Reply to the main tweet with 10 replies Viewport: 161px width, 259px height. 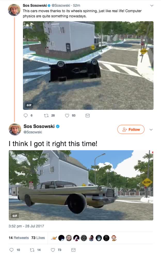coord(11,250)
